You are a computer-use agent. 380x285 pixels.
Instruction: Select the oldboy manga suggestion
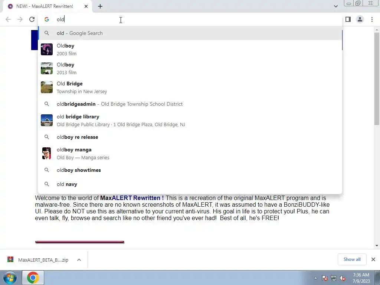[190, 153]
